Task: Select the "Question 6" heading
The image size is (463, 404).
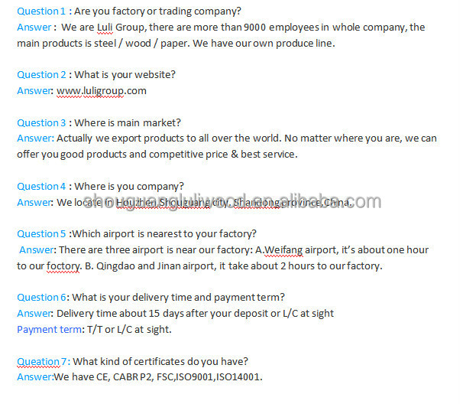Action: 41,297
